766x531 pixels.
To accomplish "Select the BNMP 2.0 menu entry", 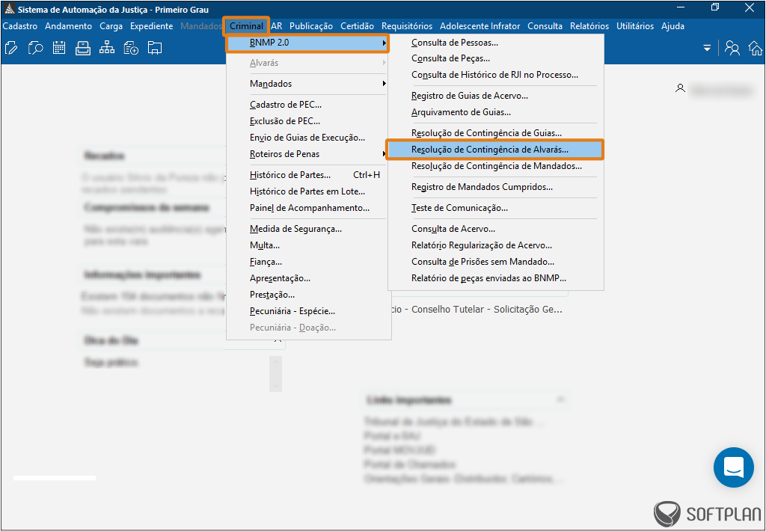I will point(307,43).
